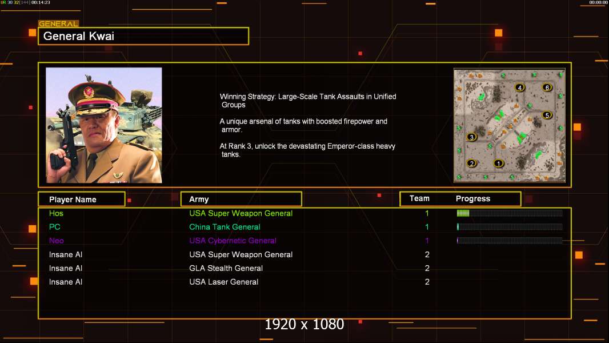
Task: Click the timer 00:14:23 at top left
Action: tap(41, 2)
